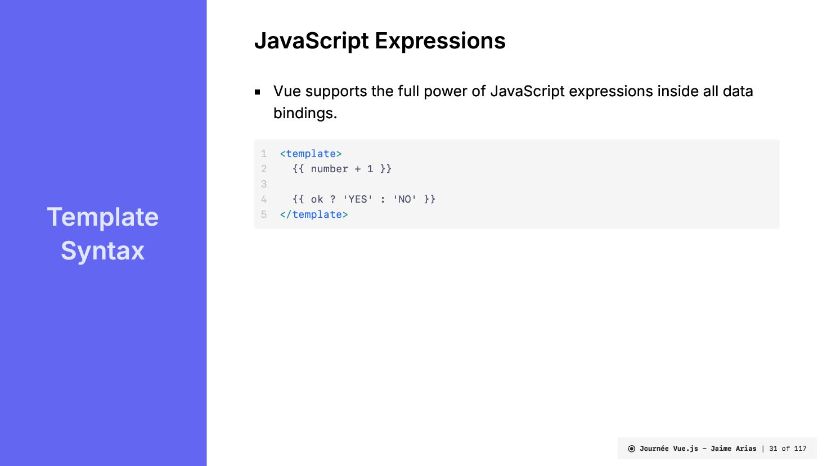This screenshot has height=466, width=827.
Task: Click the 'YES' string literal
Action: 357,199
